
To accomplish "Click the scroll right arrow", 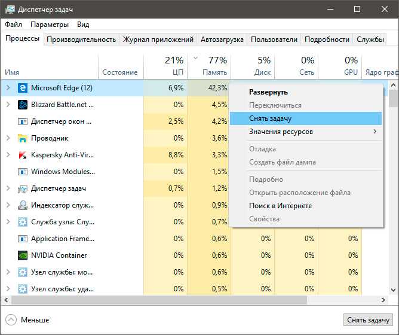I will point(383,300).
